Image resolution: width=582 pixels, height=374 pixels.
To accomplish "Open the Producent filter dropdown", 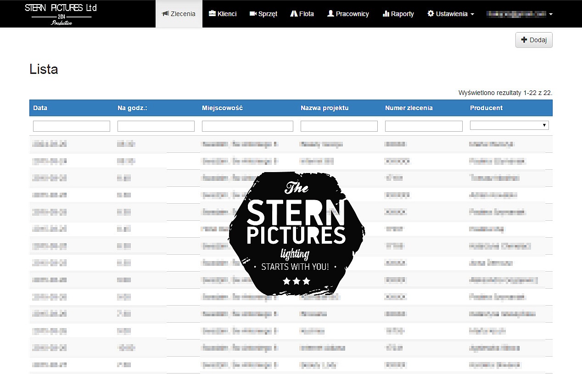I will coord(509,125).
